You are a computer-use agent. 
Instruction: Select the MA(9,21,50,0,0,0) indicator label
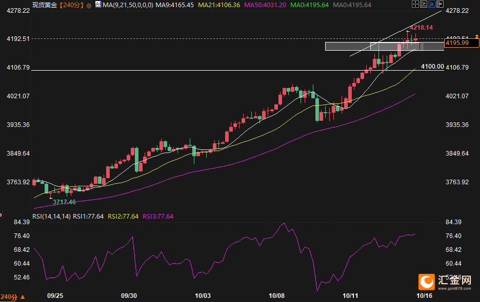tap(127, 5)
